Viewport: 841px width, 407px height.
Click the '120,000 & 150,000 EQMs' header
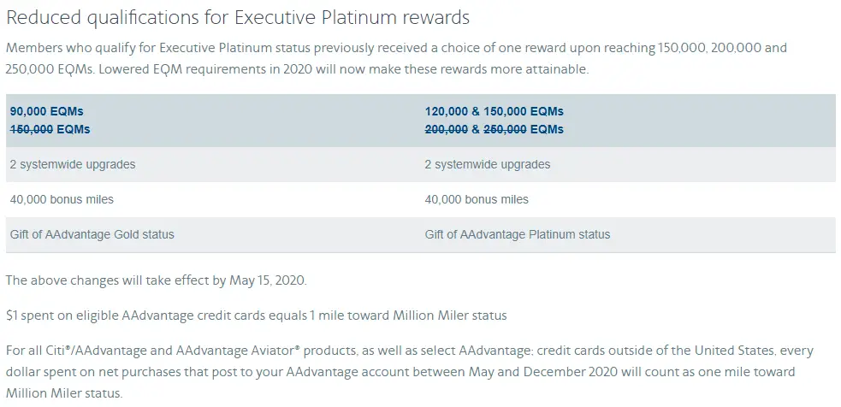tap(494, 111)
